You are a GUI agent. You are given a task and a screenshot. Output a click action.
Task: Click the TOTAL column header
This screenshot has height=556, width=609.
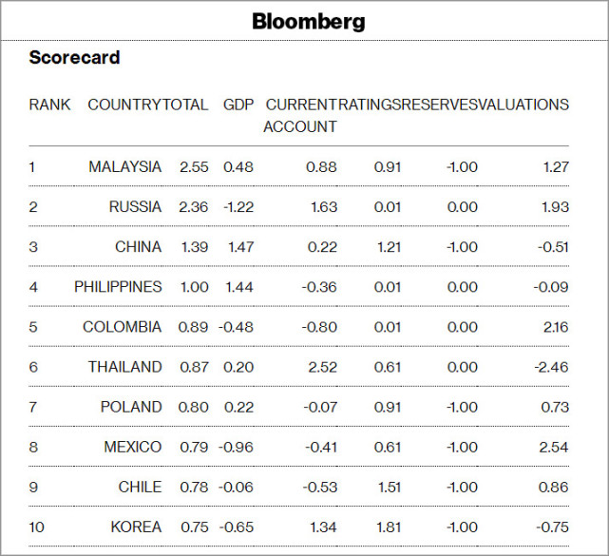(186, 105)
